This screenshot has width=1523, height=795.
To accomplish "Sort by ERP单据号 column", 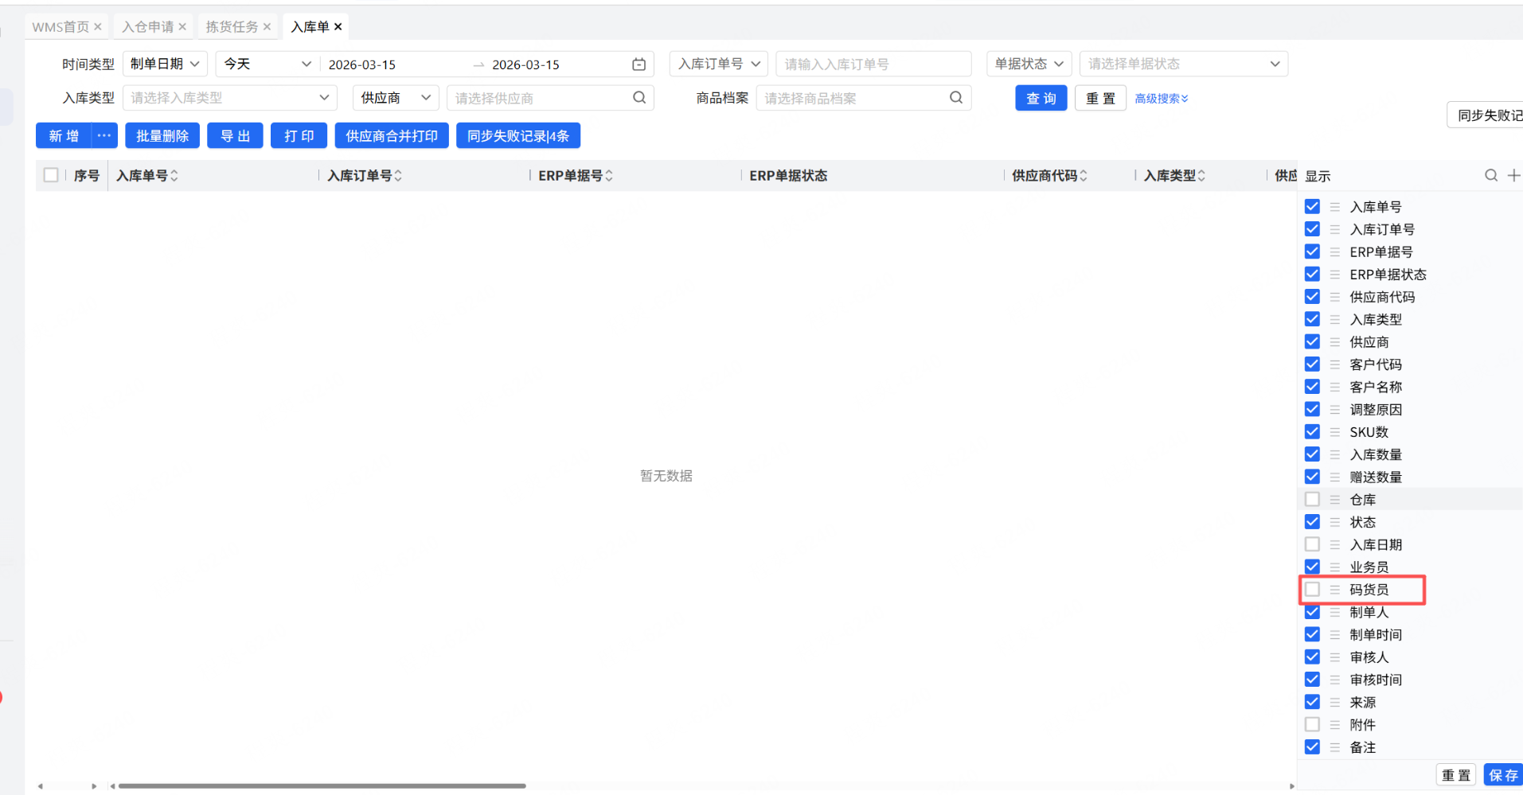I will point(609,176).
